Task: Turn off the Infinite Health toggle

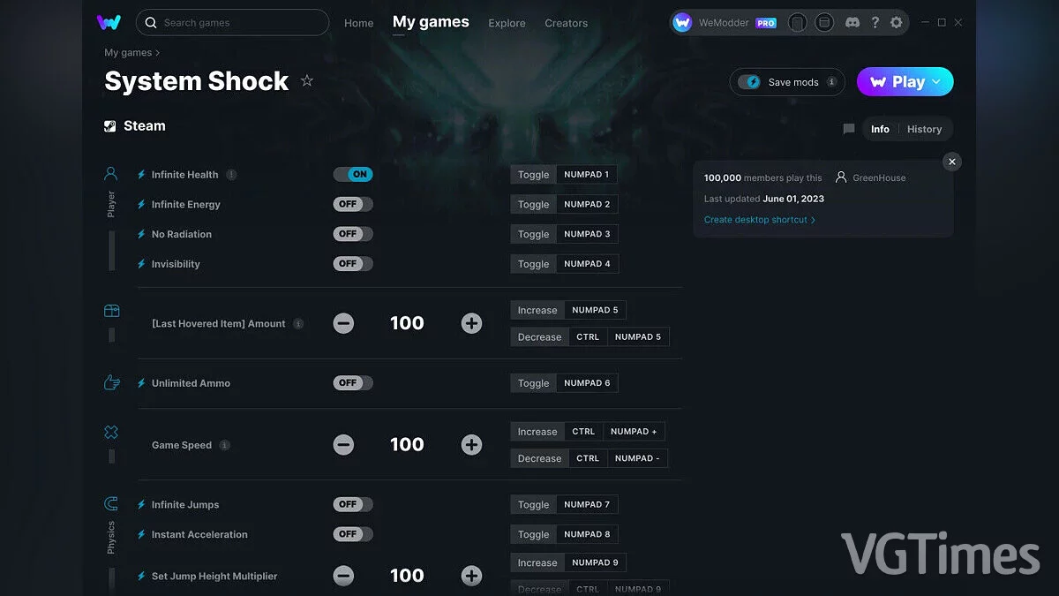Action: 353,174
